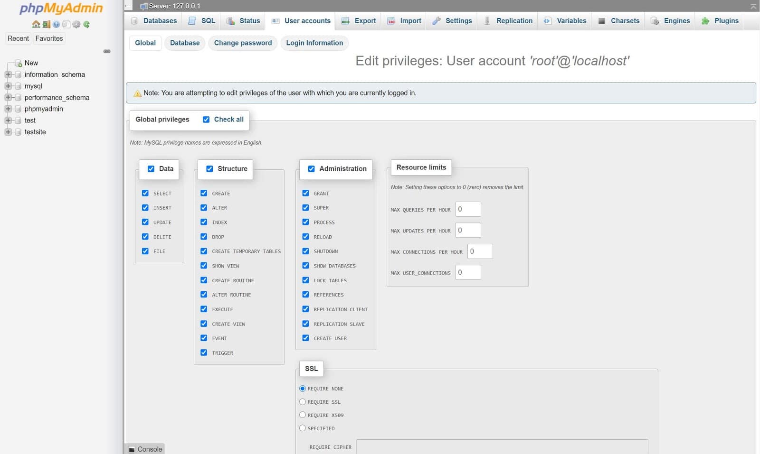Select the Import toolbar icon
Image resolution: width=760 pixels, height=454 pixels.
tap(391, 20)
